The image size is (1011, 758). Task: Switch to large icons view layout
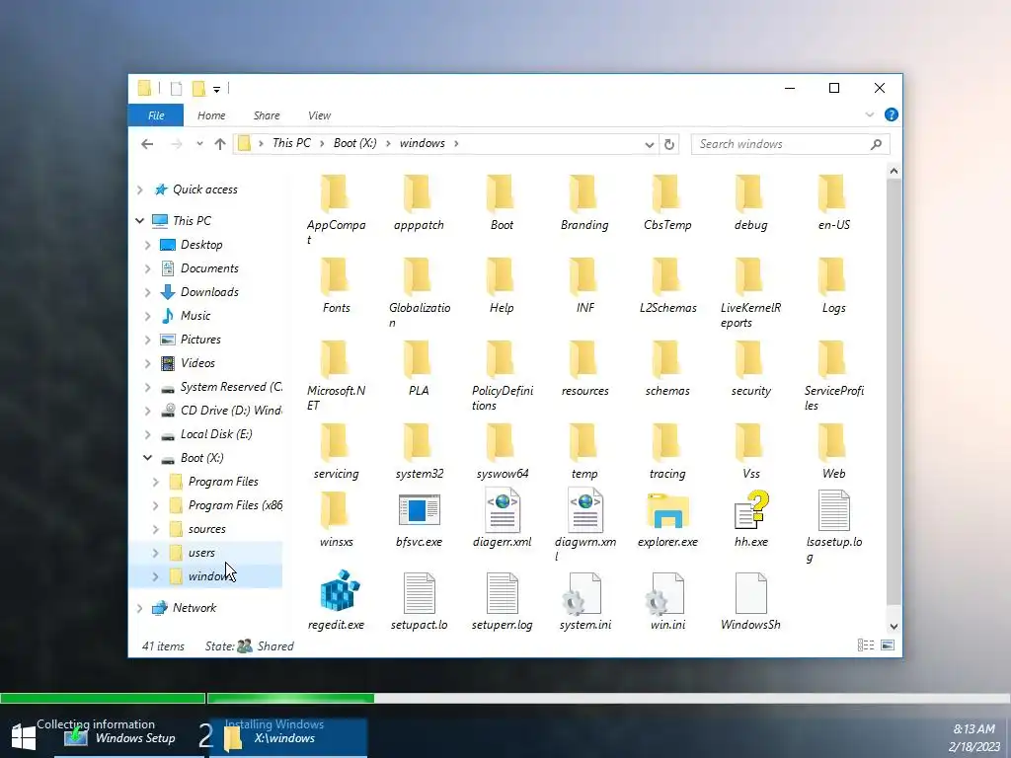[888, 645]
